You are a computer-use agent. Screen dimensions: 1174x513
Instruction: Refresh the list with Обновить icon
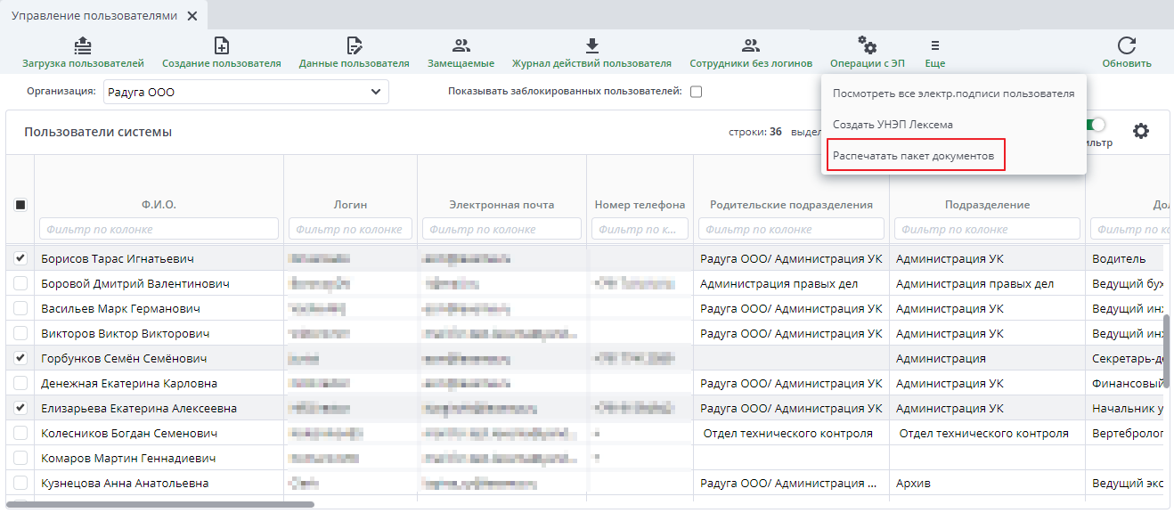coord(1127,46)
